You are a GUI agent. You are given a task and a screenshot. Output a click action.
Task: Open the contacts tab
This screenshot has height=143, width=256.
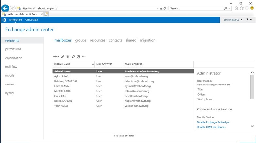(115, 40)
